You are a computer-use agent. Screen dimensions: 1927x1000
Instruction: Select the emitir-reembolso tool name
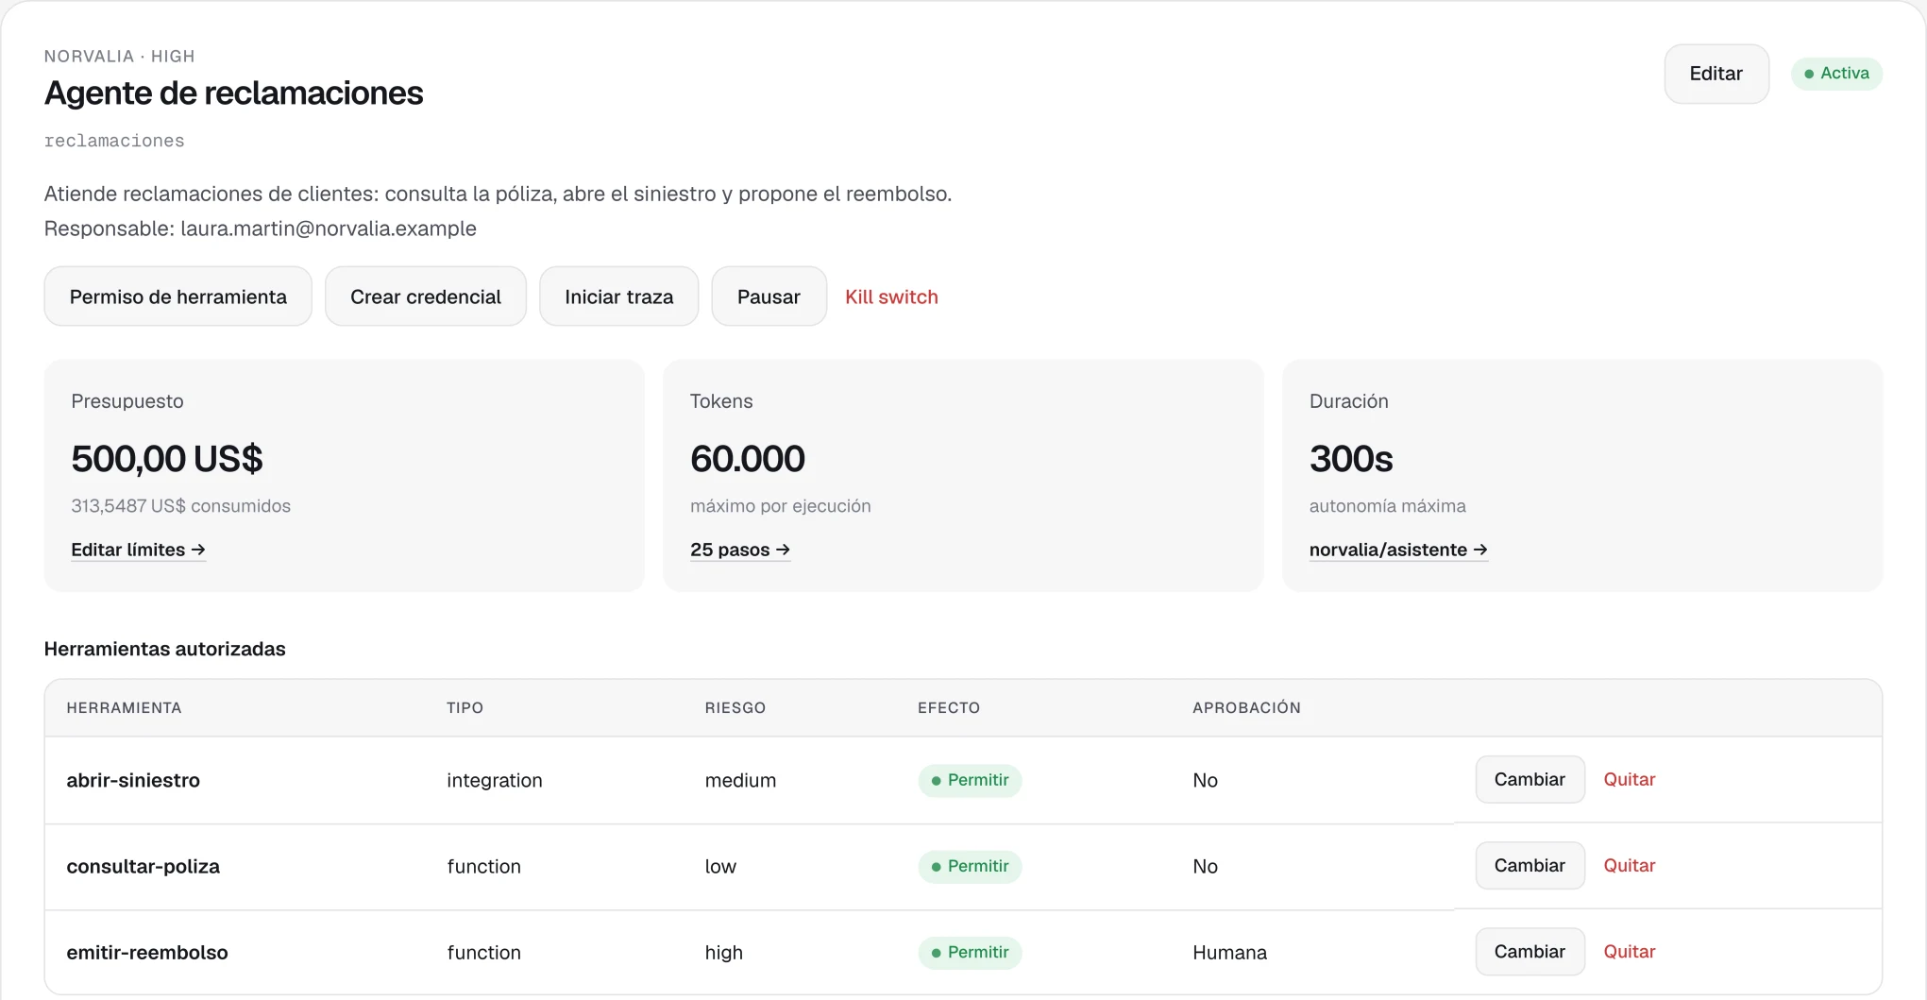[147, 952]
